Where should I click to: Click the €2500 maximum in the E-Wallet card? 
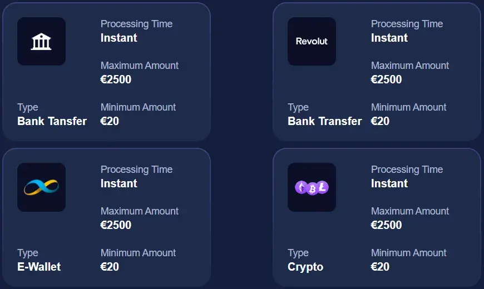coord(116,225)
